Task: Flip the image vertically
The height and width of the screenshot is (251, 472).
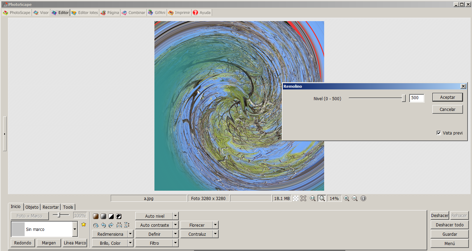Action: 127,225
